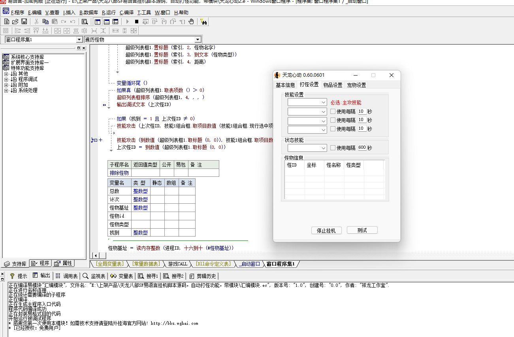514x337 pixels.
Task: Open the C.编译 menu
Action: pos(126,13)
